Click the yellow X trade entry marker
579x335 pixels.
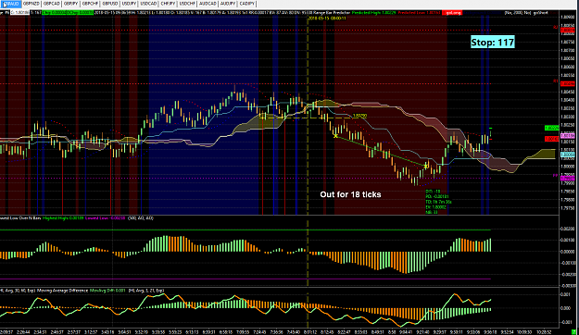(335, 136)
